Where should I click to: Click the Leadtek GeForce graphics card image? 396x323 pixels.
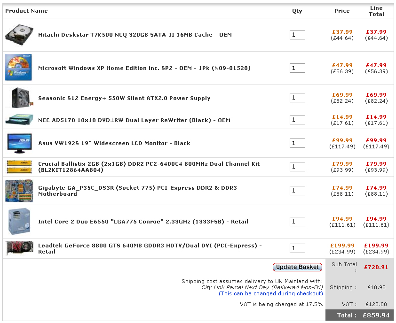[19, 248]
